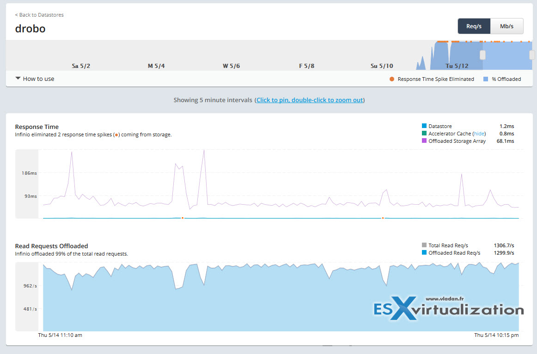Viewport: 537px width, 354px height.
Task: Click Offloaded Read Req/s blue swatch
Action: 424,252
